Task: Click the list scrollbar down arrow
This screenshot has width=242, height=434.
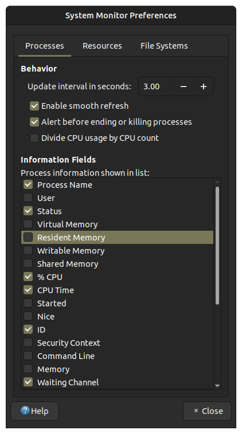Action: tap(217, 386)
